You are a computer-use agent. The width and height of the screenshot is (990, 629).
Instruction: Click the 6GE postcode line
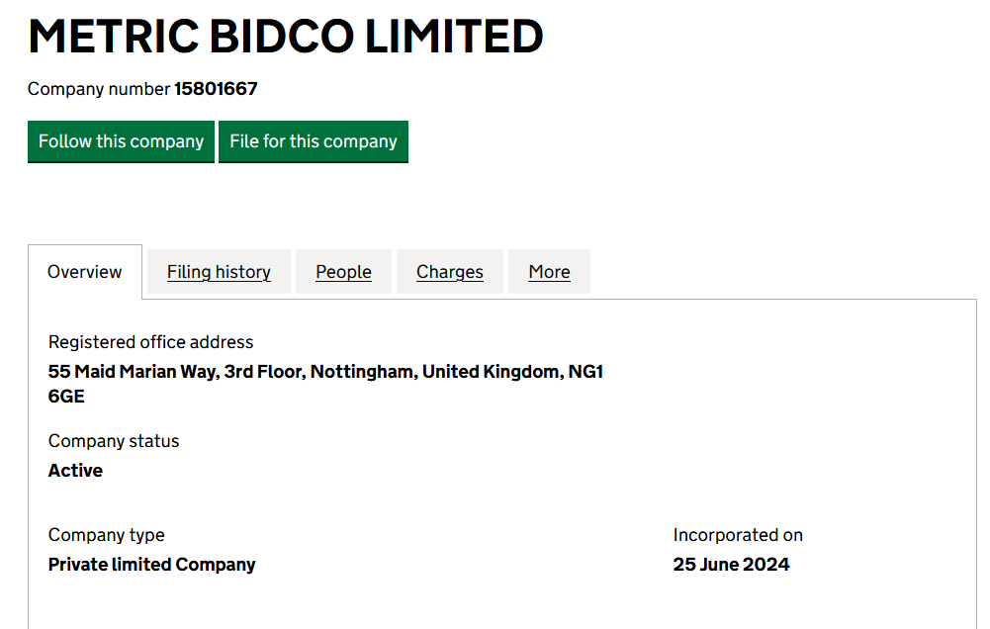click(x=66, y=397)
